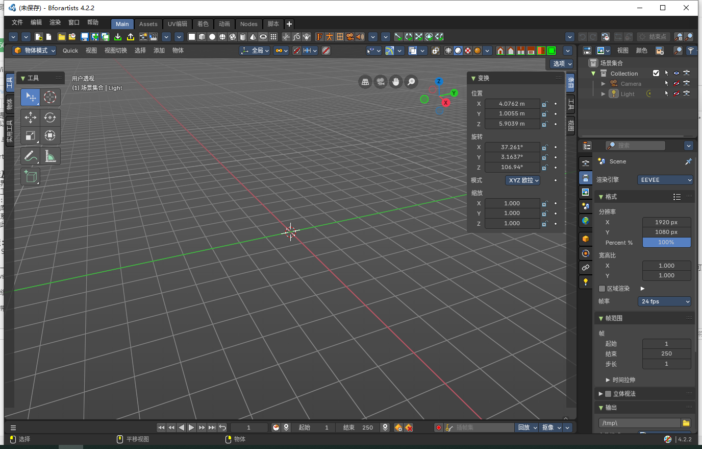Click the pan view hand icon
The width and height of the screenshot is (702, 449).
coord(396,82)
